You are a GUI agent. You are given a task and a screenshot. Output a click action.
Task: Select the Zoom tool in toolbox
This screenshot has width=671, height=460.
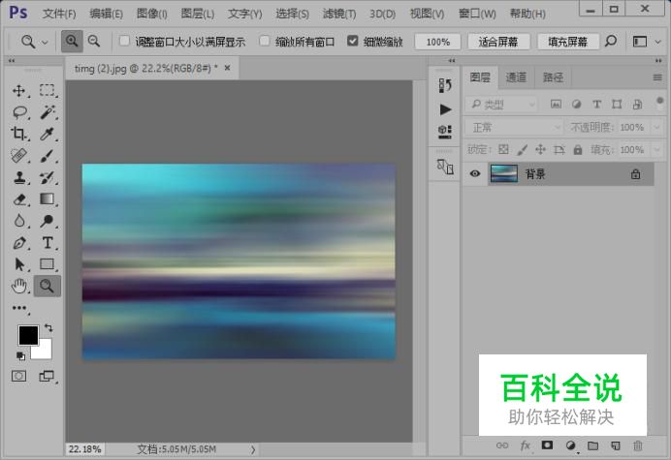(48, 286)
